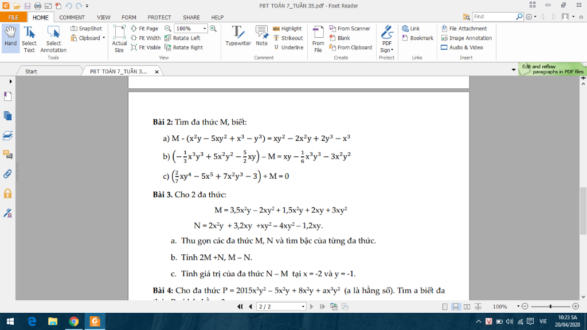Viewport: 587px width, 330px height.
Task: Insert a Link
Action: tap(410, 29)
